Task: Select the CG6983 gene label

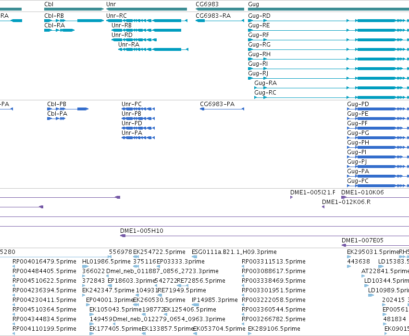Action: point(207,4)
